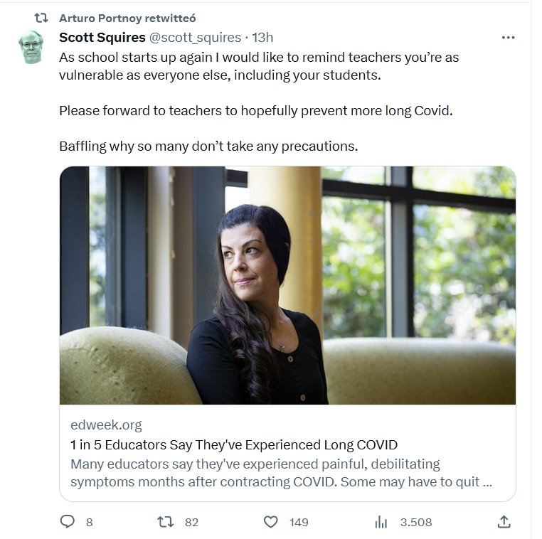Click the retweeted indicator icon at top
The height and width of the screenshot is (539, 542).
(x=41, y=18)
